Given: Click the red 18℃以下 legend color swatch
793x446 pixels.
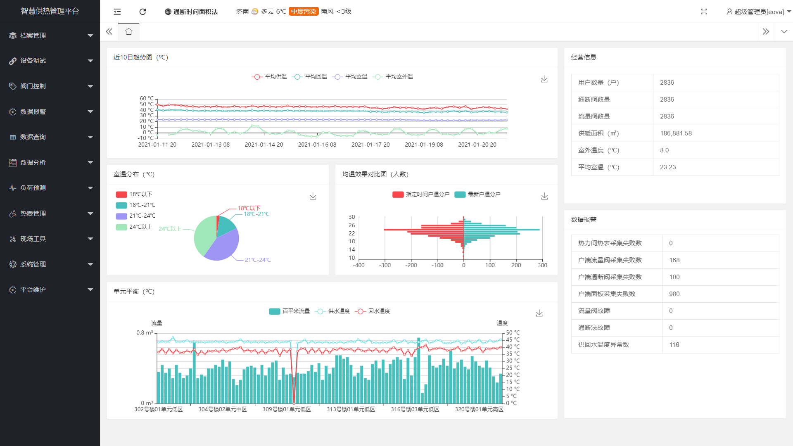Looking at the screenshot, I should pyautogui.click(x=121, y=194).
